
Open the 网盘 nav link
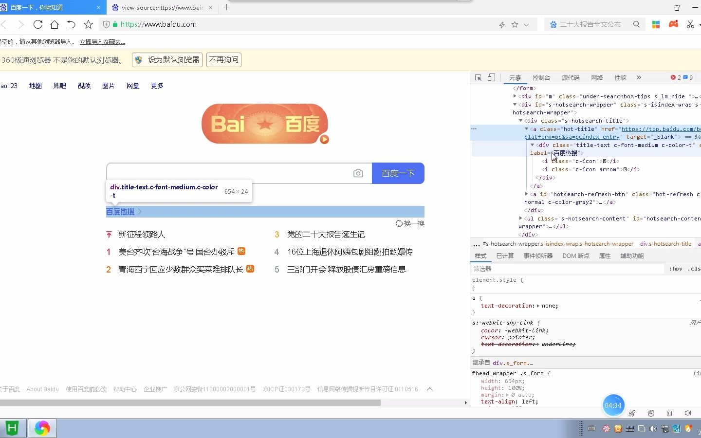pyautogui.click(x=133, y=86)
